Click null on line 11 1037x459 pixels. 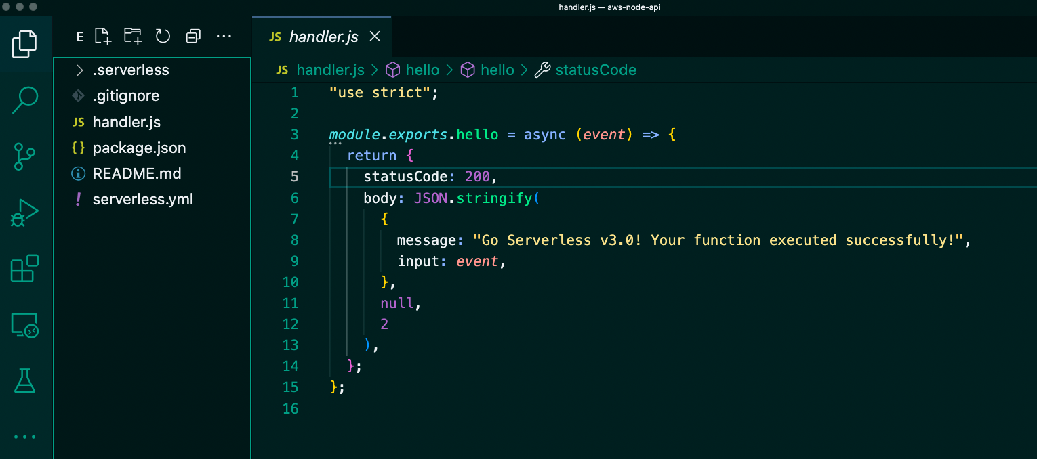pyautogui.click(x=397, y=303)
